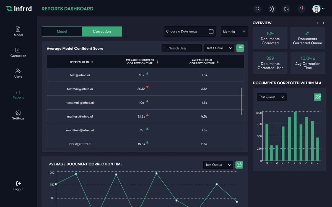332x207 pixels.
Task: Export snapshot of Average Model Confident Score
Action: [x=240, y=48]
